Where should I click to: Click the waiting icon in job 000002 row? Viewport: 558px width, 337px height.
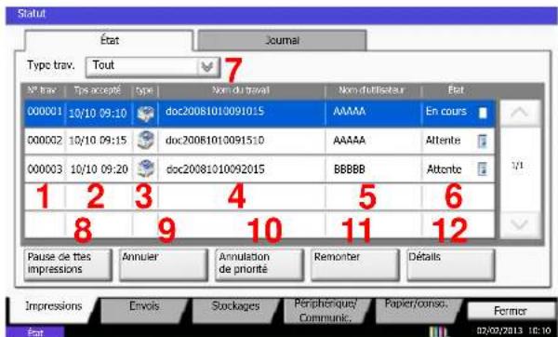(482, 141)
